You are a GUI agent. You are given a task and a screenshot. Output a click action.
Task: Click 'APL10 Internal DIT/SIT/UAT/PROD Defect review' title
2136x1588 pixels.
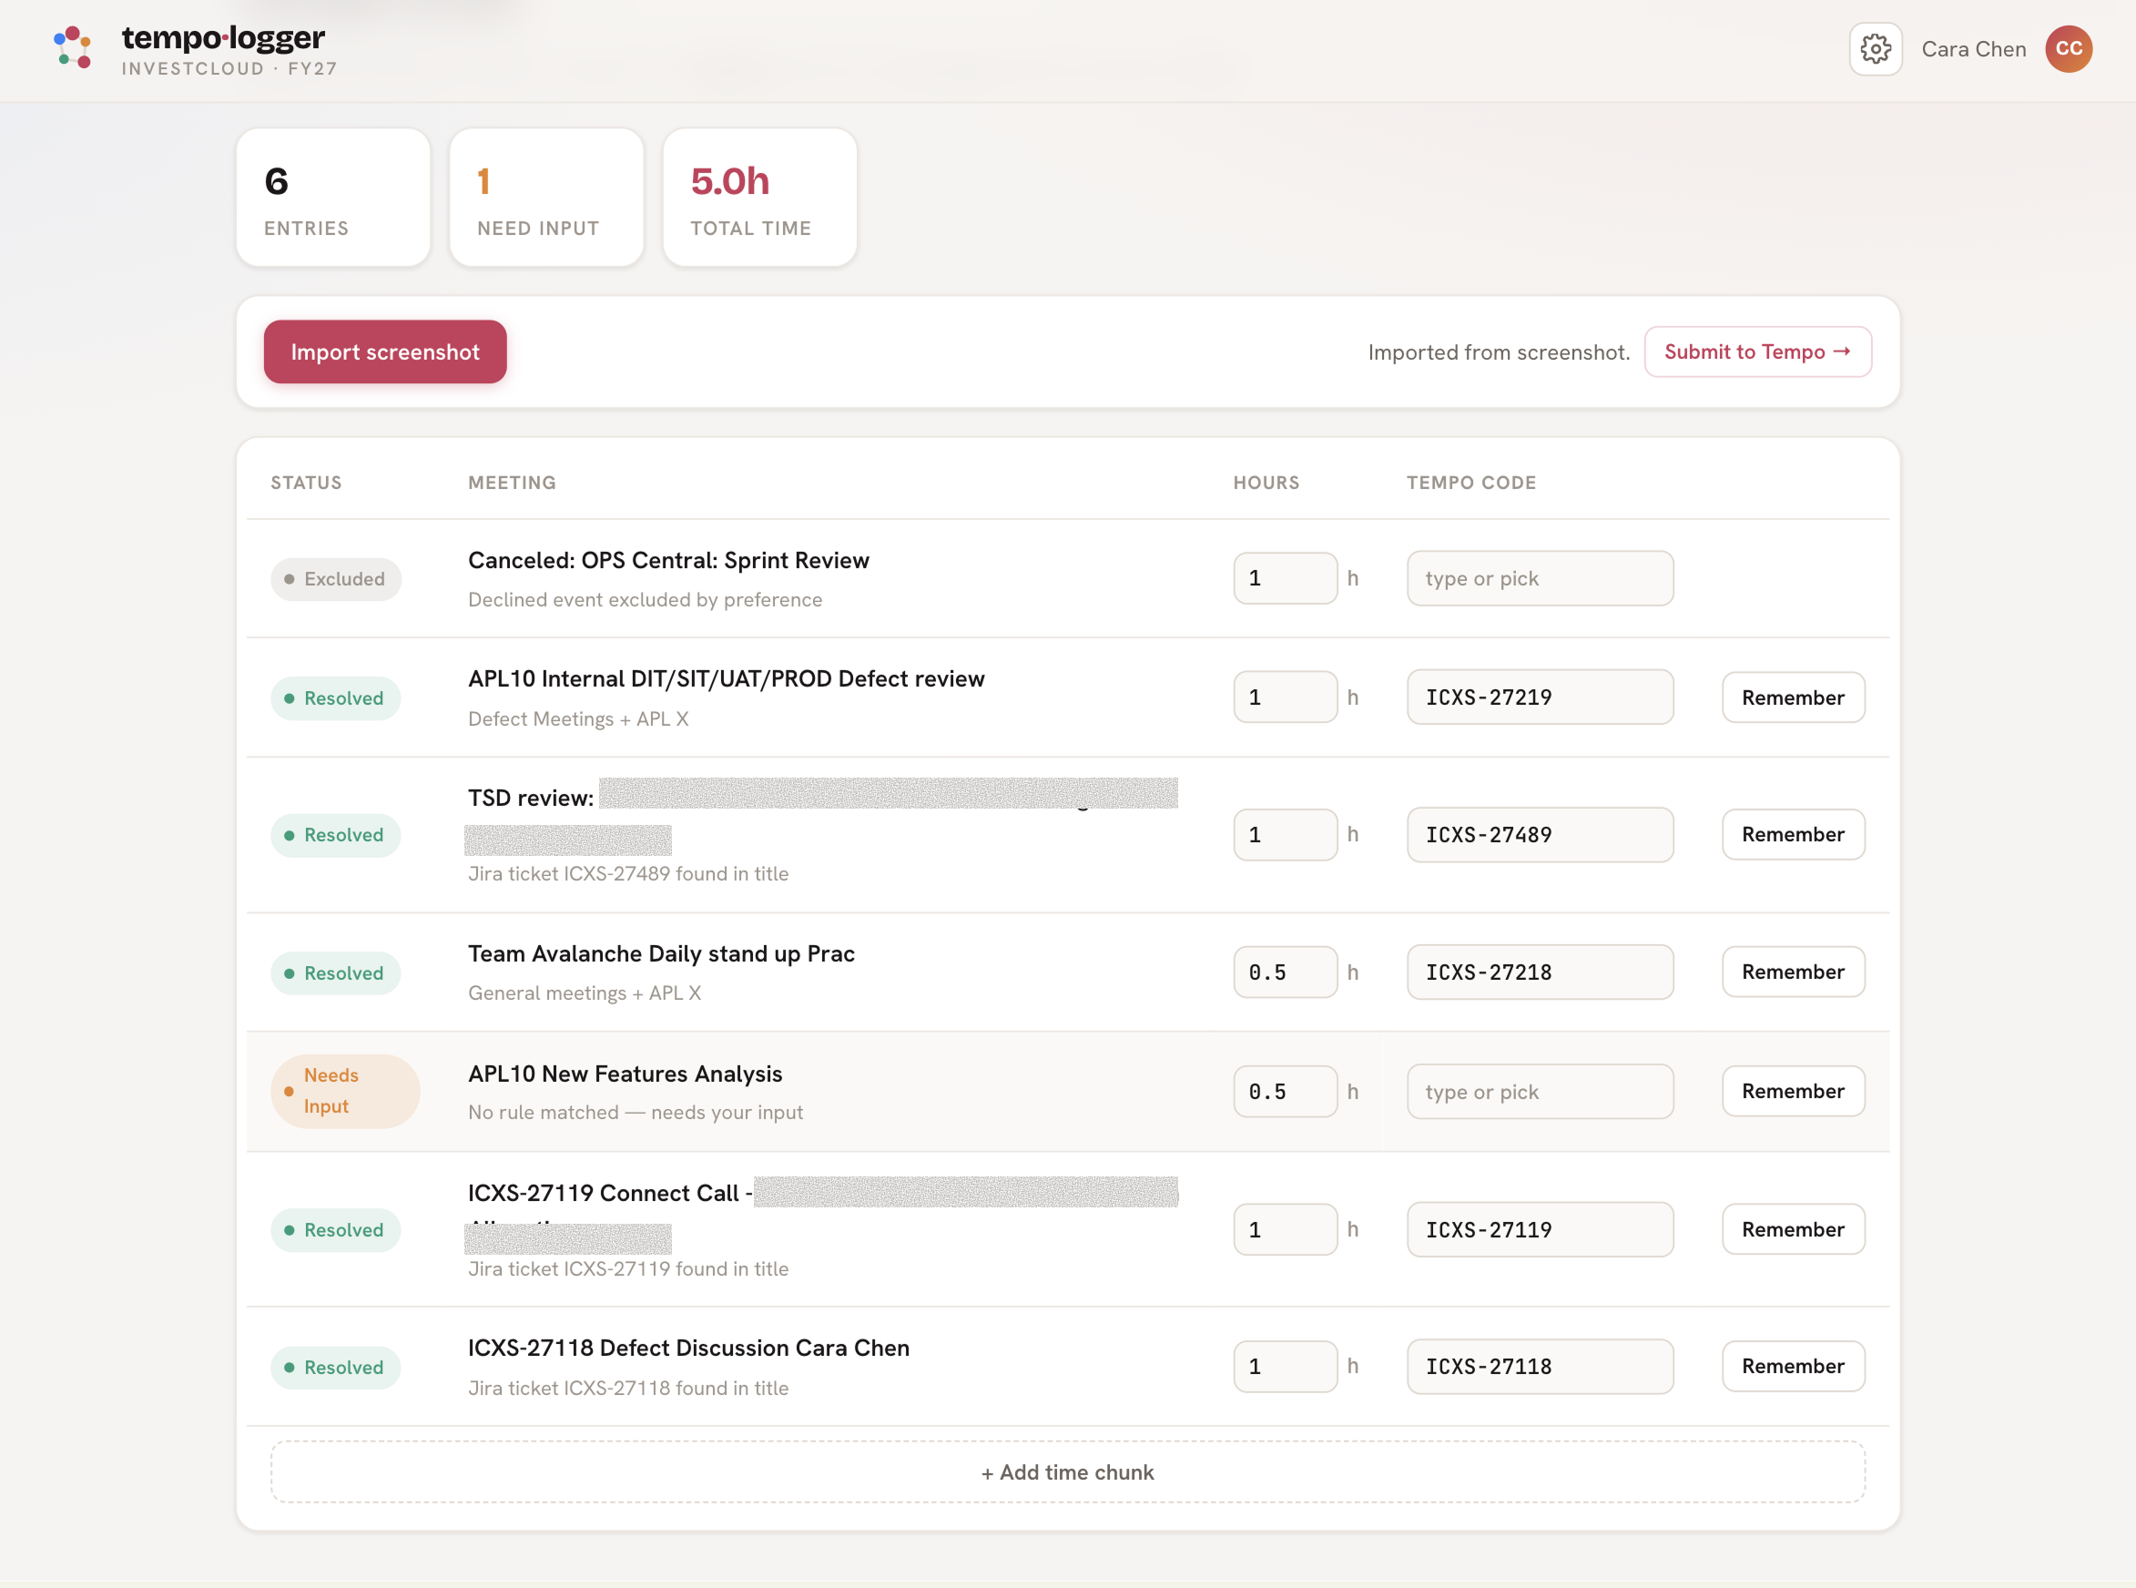coord(726,678)
